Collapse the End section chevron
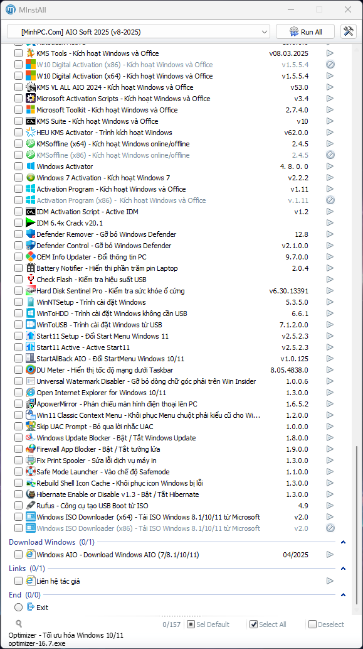363x649 pixels. (343, 595)
